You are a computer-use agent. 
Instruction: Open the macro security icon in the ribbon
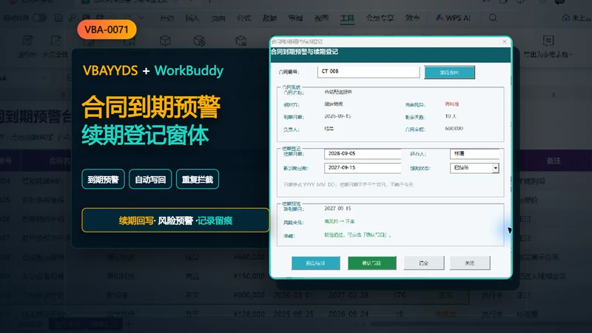coord(55,41)
